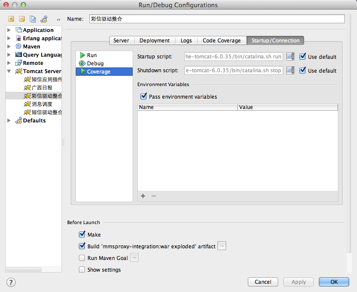Viewport: 357px width, 292px height.
Task: Open Maven Goal ellipsis button
Action: [x=134, y=258]
